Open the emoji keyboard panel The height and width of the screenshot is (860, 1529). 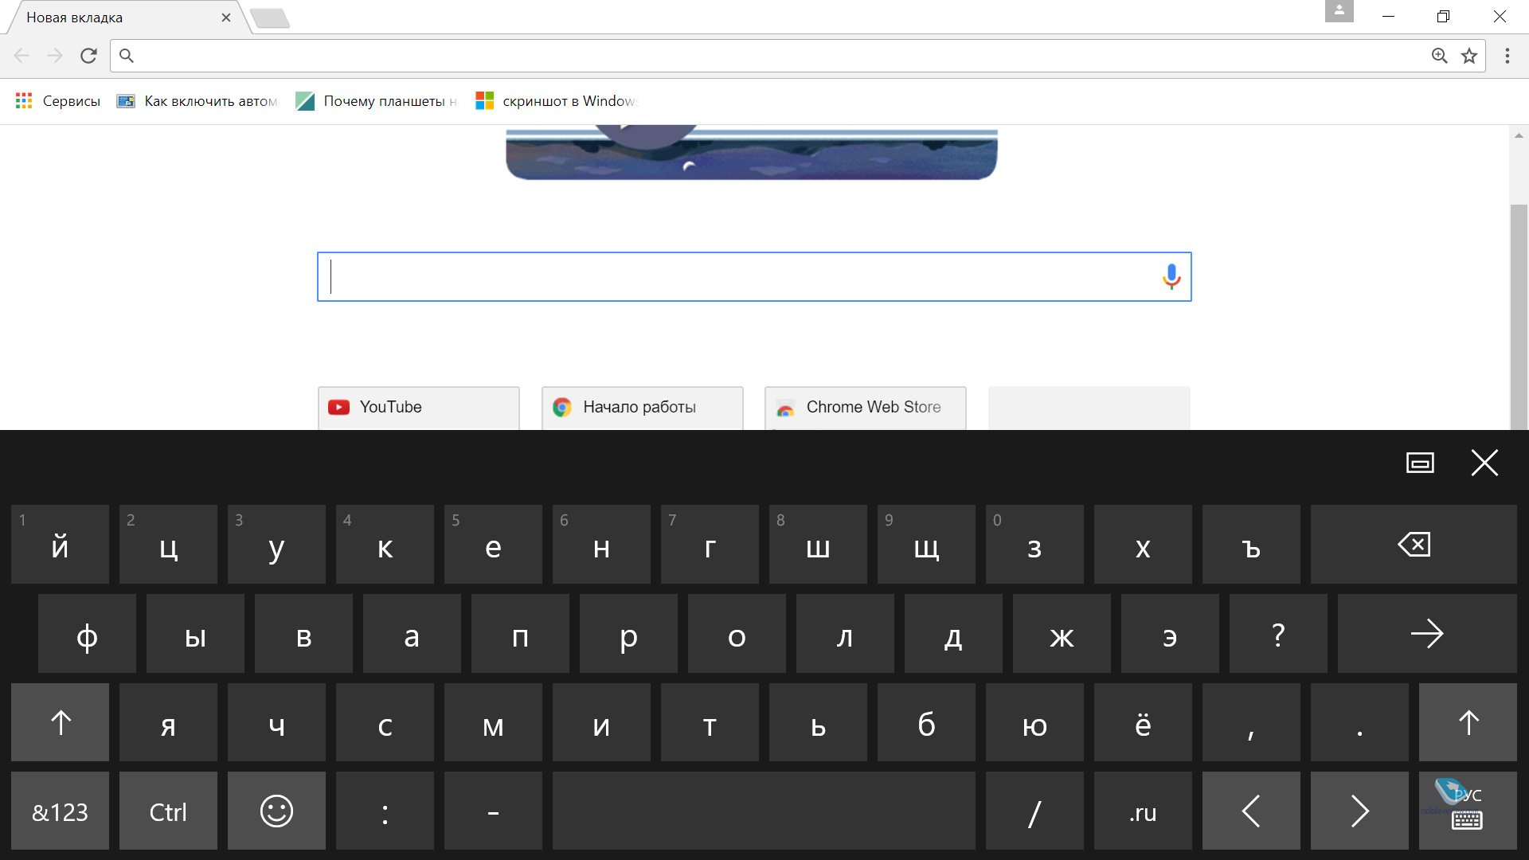pos(276,811)
